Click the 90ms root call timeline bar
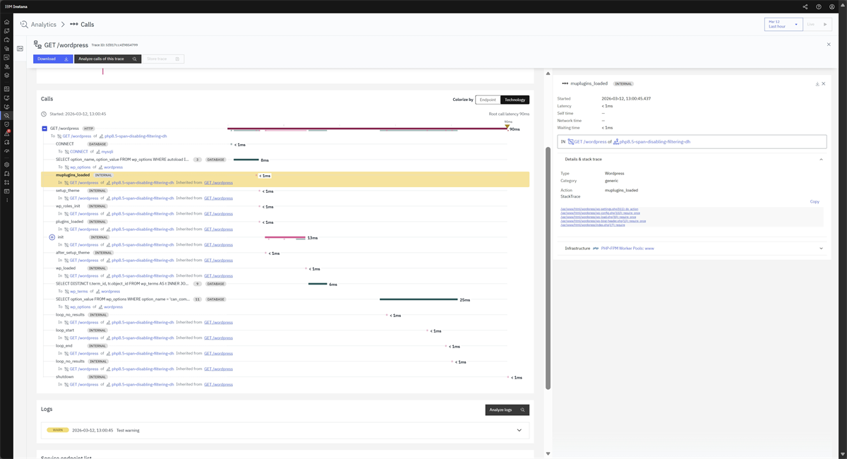Image resolution: width=847 pixels, height=459 pixels. tap(367, 129)
